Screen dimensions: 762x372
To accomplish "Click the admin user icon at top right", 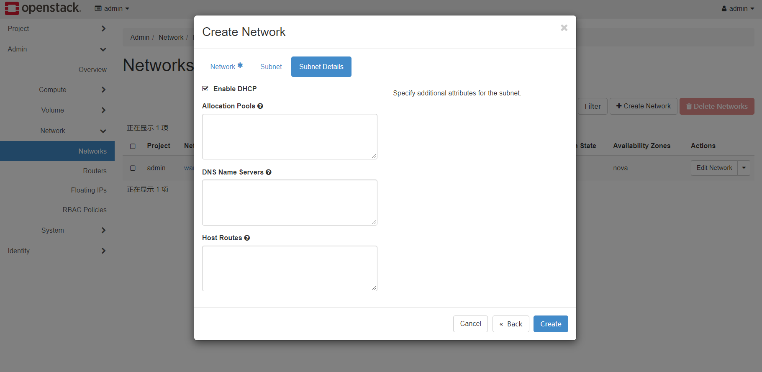I will 724,9.
